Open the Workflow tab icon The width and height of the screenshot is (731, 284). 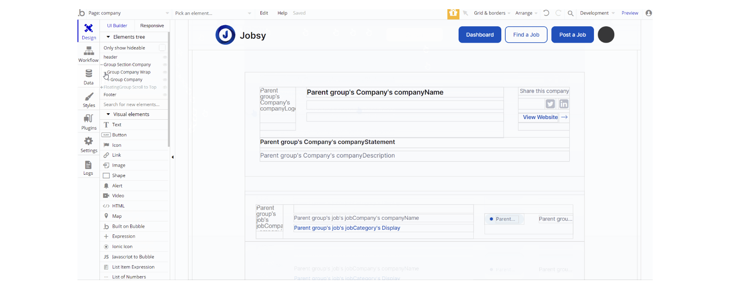89,51
